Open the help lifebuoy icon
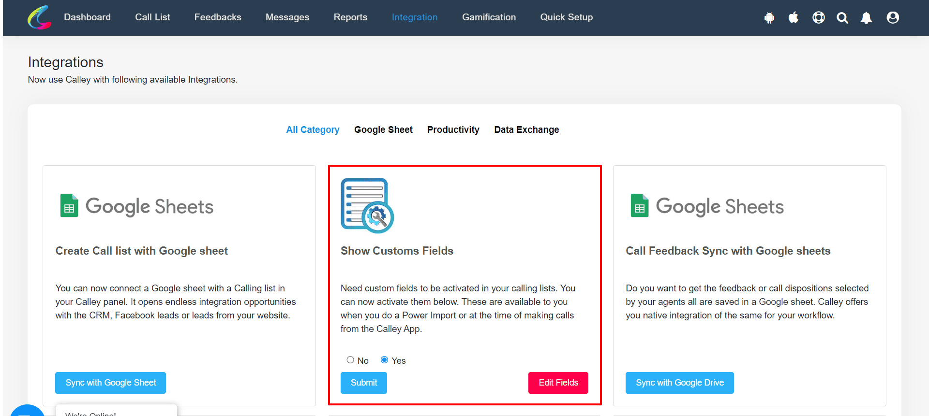 coord(819,18)
